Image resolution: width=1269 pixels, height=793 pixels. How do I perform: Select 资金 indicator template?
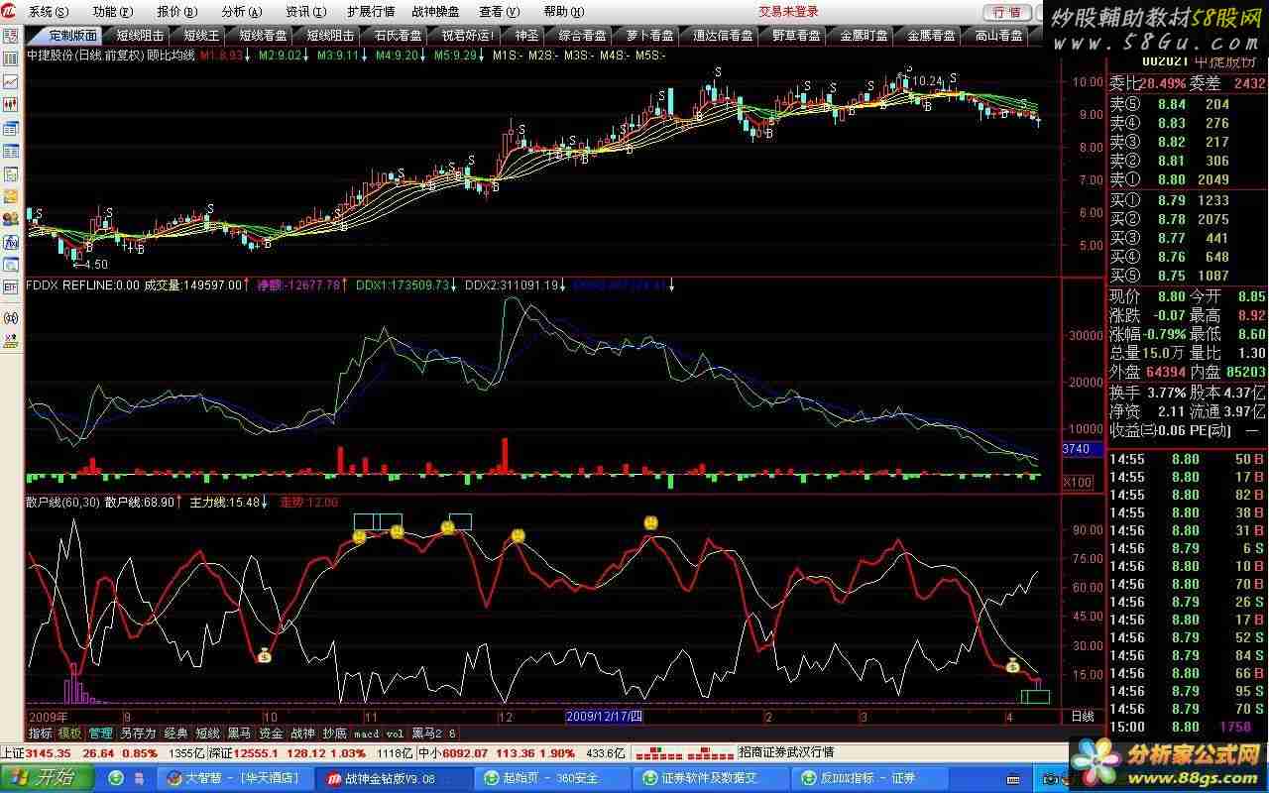(271, 734)
